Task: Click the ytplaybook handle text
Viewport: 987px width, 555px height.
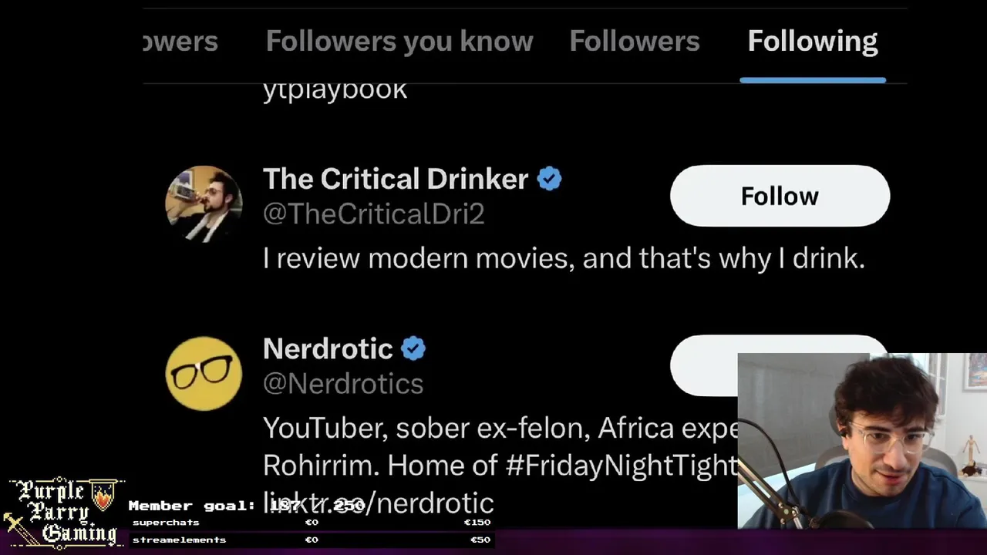Action: click(x=335, y=90)
